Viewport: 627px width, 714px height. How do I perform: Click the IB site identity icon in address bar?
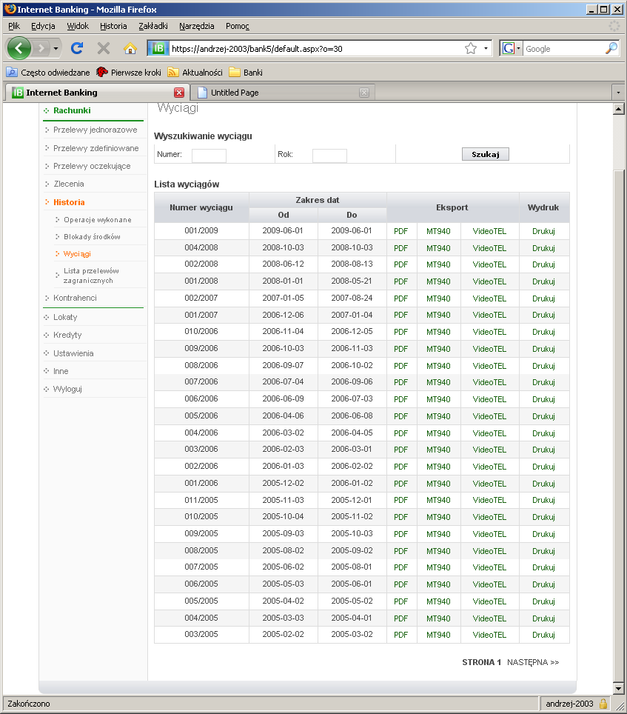[158, 48]
